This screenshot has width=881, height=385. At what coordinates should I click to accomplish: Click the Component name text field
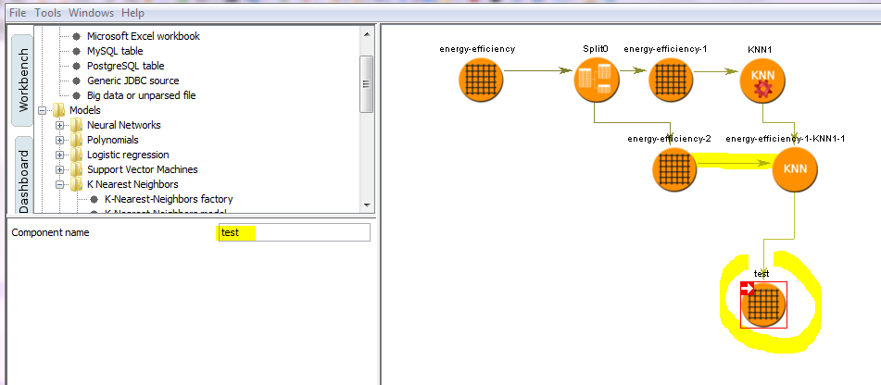[x=293, y=232]
